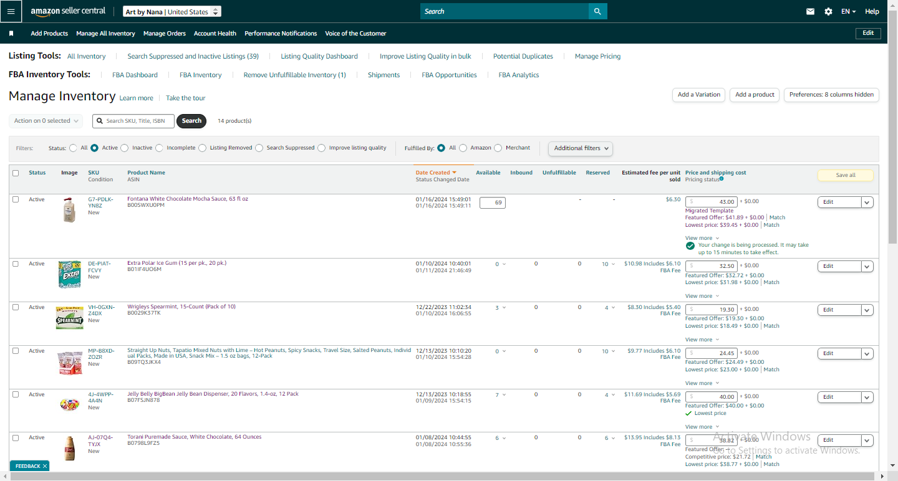
Task: Click the Add a Variation button
Action: pos(699,95)
